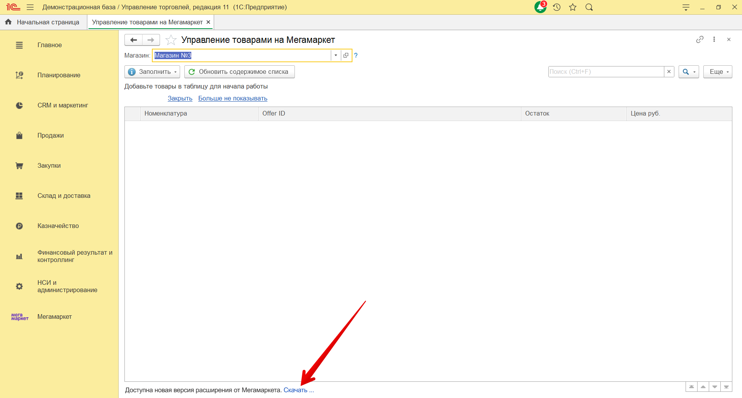Open the Склад и доставка section
Screen dimensions: 742x398
click(x=64, y=196)
